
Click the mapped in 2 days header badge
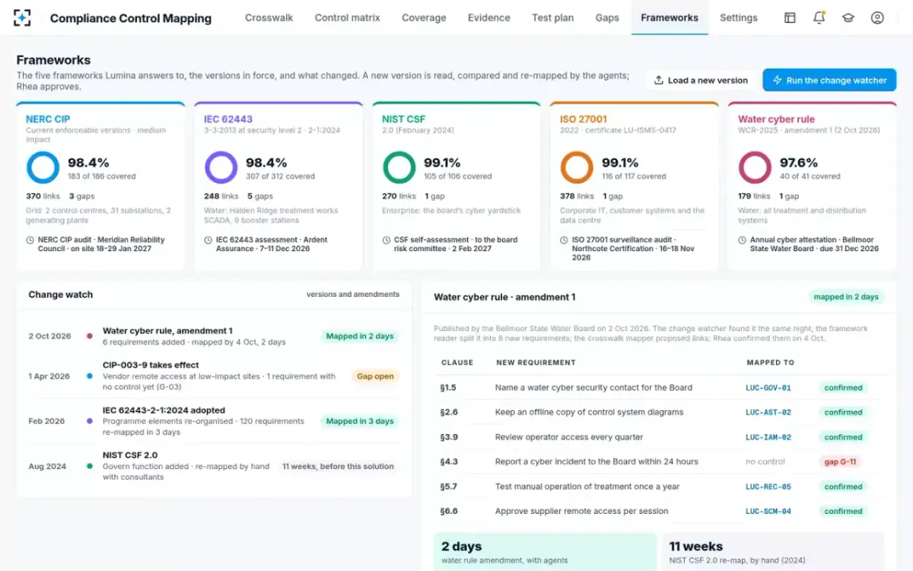point(846,297)
